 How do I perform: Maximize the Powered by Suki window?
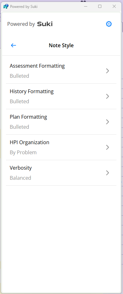[x=100, y=6]
